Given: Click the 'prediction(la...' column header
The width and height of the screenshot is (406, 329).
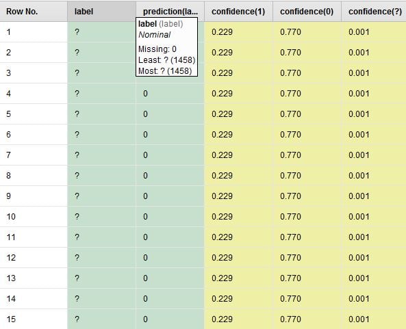Looking at the screenshot, I should (x=170, y=12).
